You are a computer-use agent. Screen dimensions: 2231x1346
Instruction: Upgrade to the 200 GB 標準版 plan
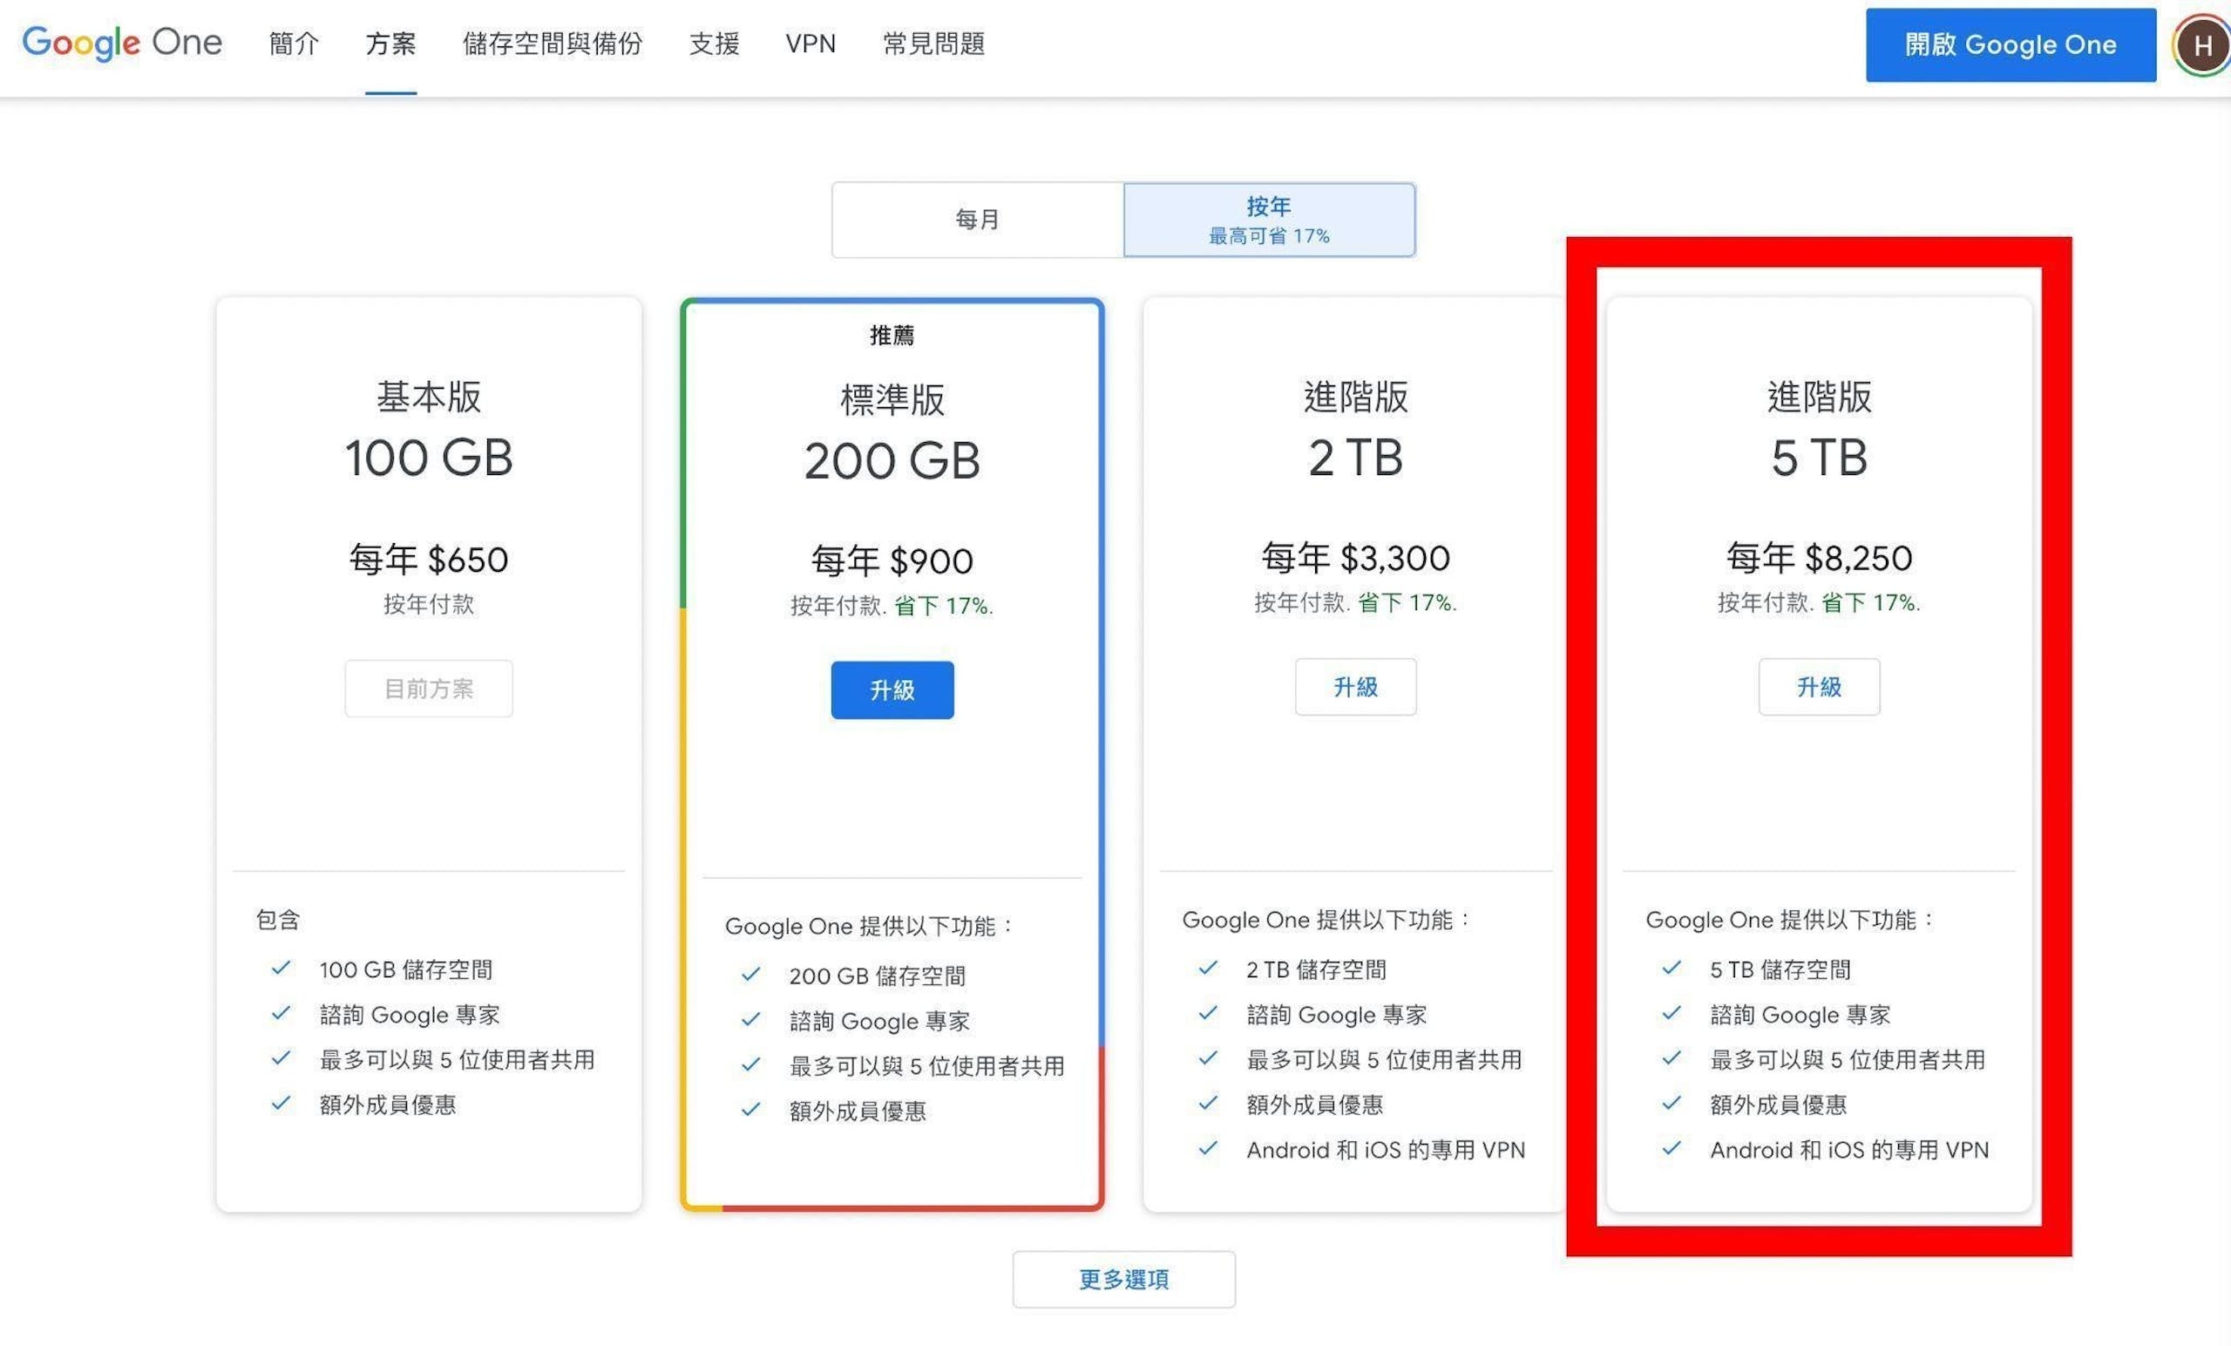[892, 690]
